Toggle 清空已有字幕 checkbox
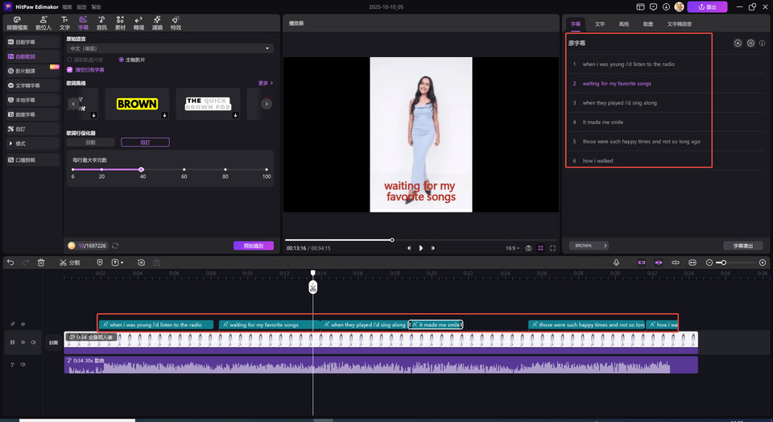Viewport: 773px width, 422px height. [x=69, y=70]
